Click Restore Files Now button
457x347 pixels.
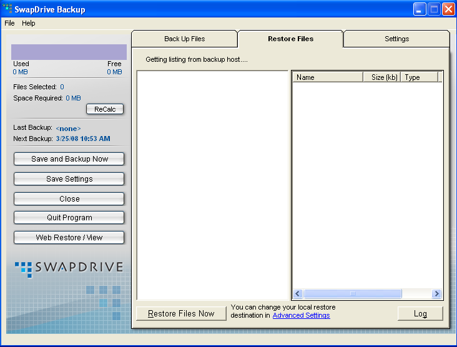point(181,313)
